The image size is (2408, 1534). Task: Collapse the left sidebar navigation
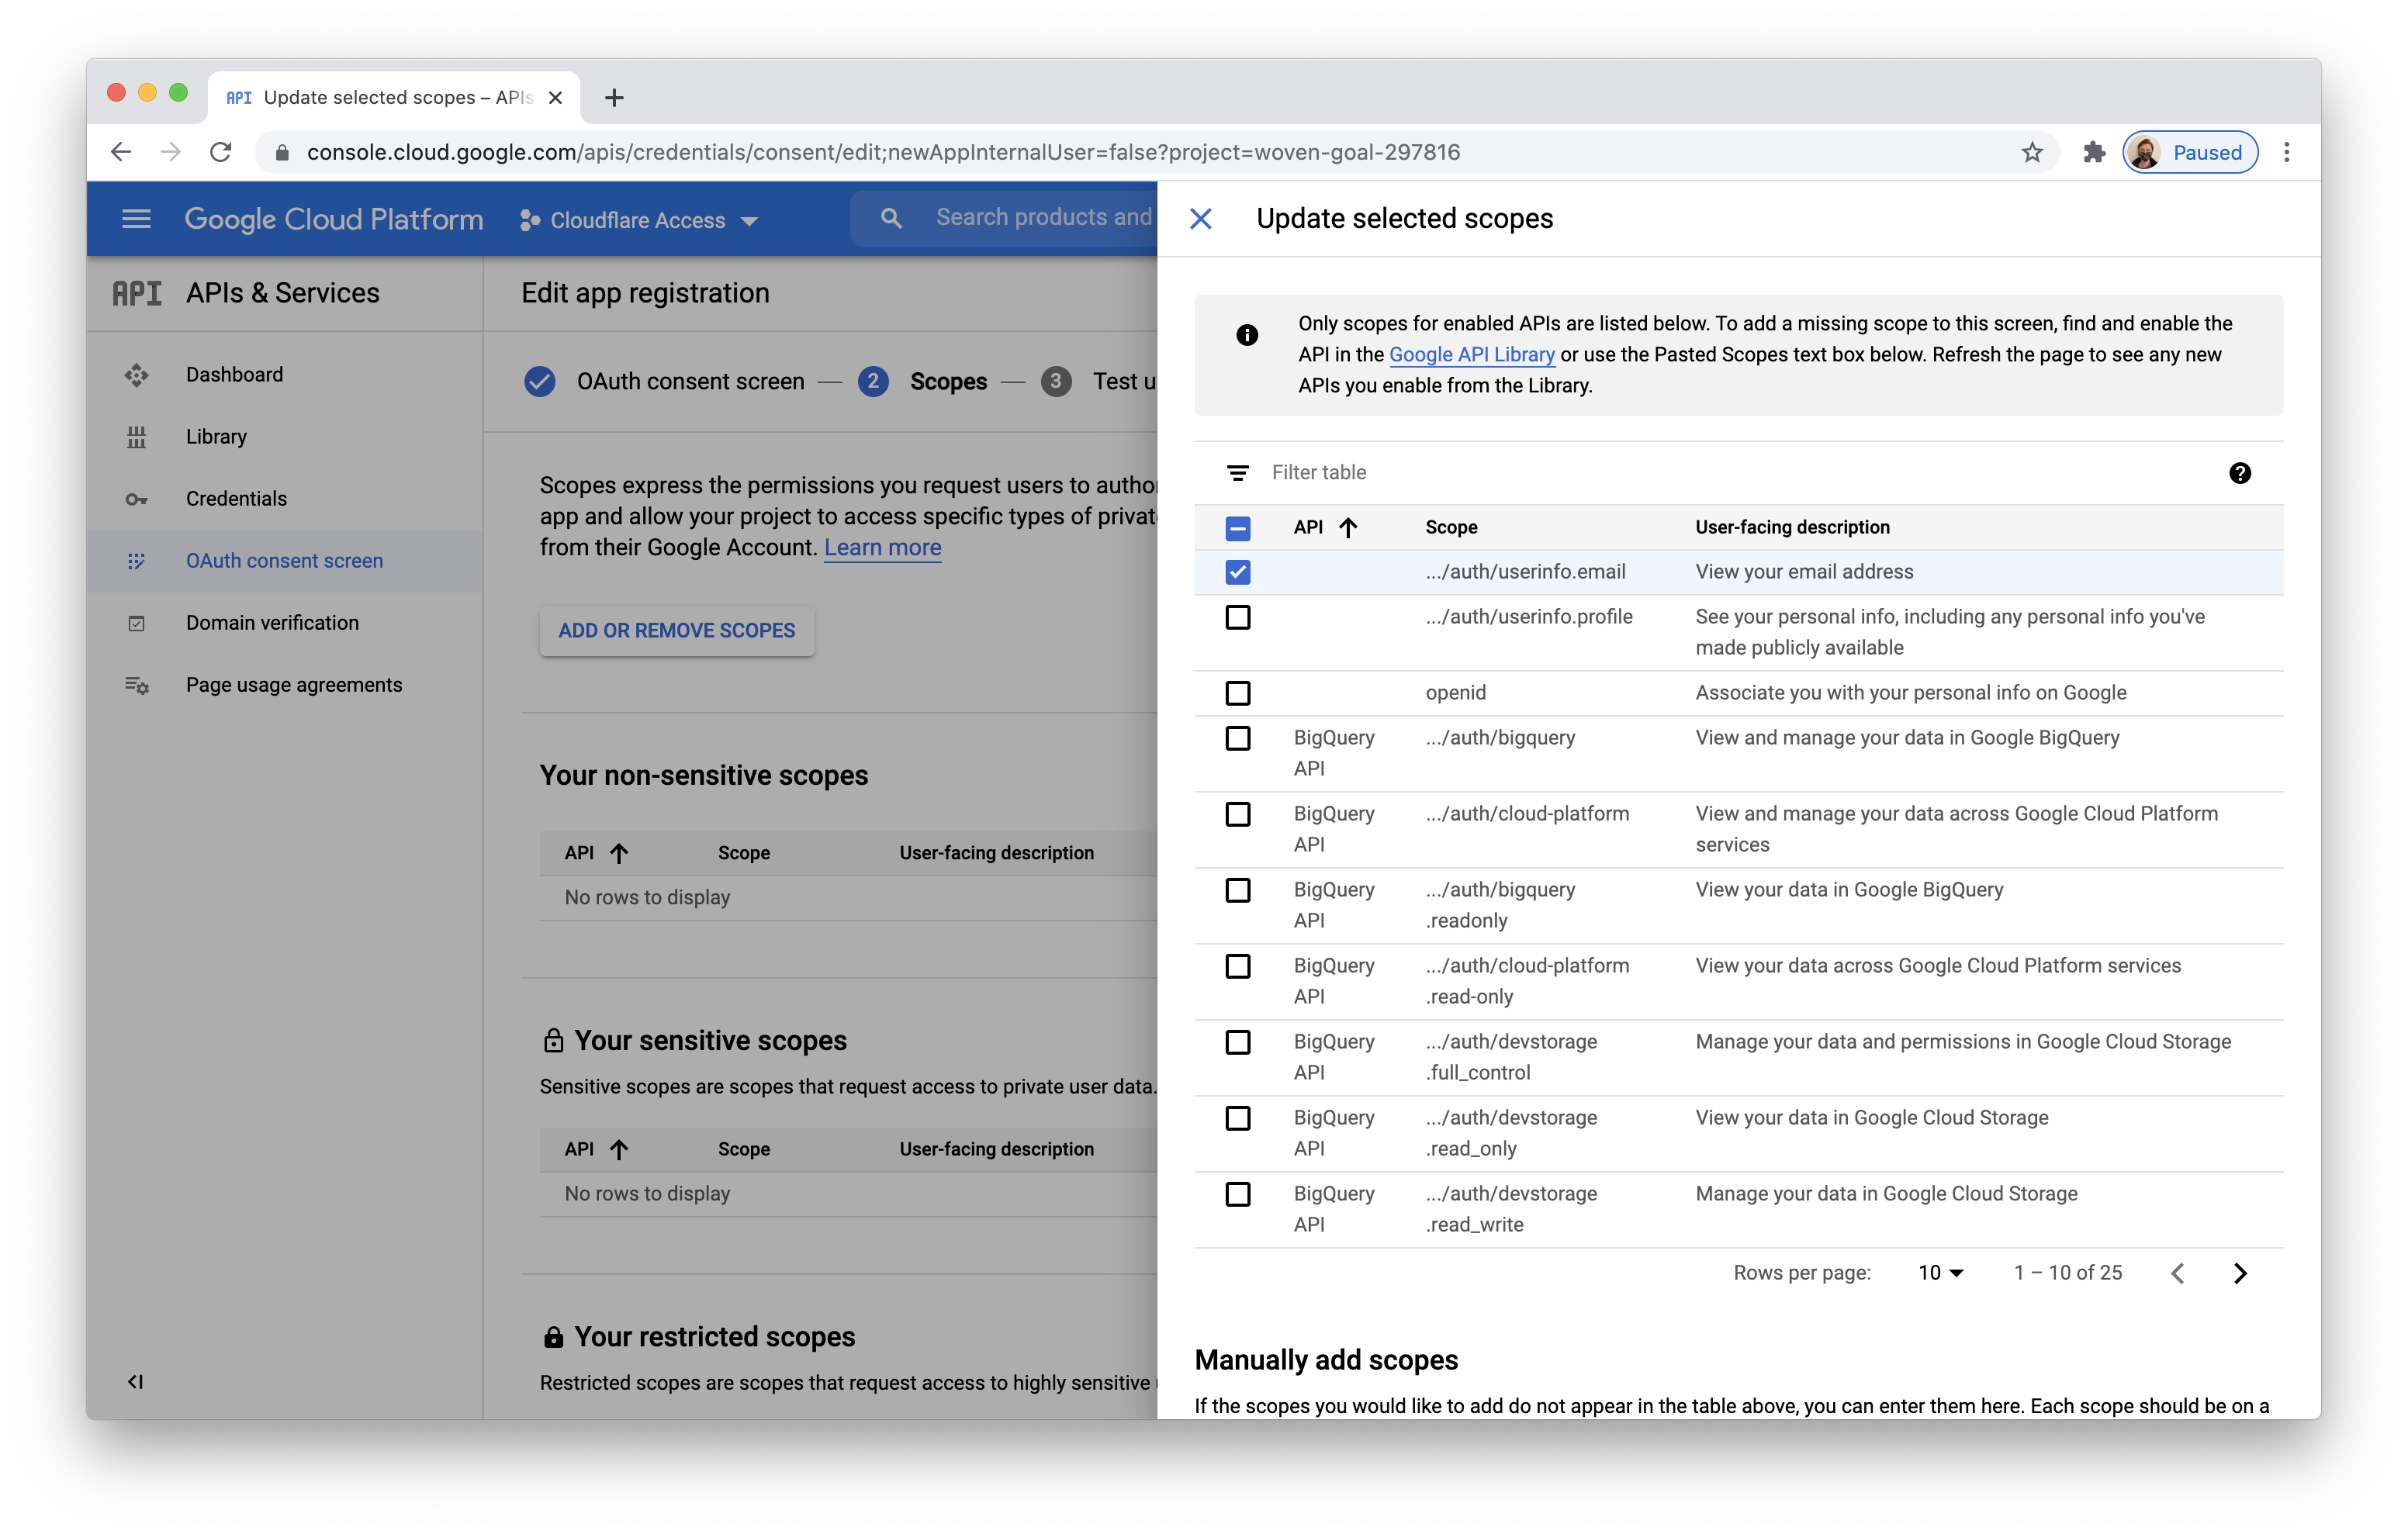coord(135,1381)
